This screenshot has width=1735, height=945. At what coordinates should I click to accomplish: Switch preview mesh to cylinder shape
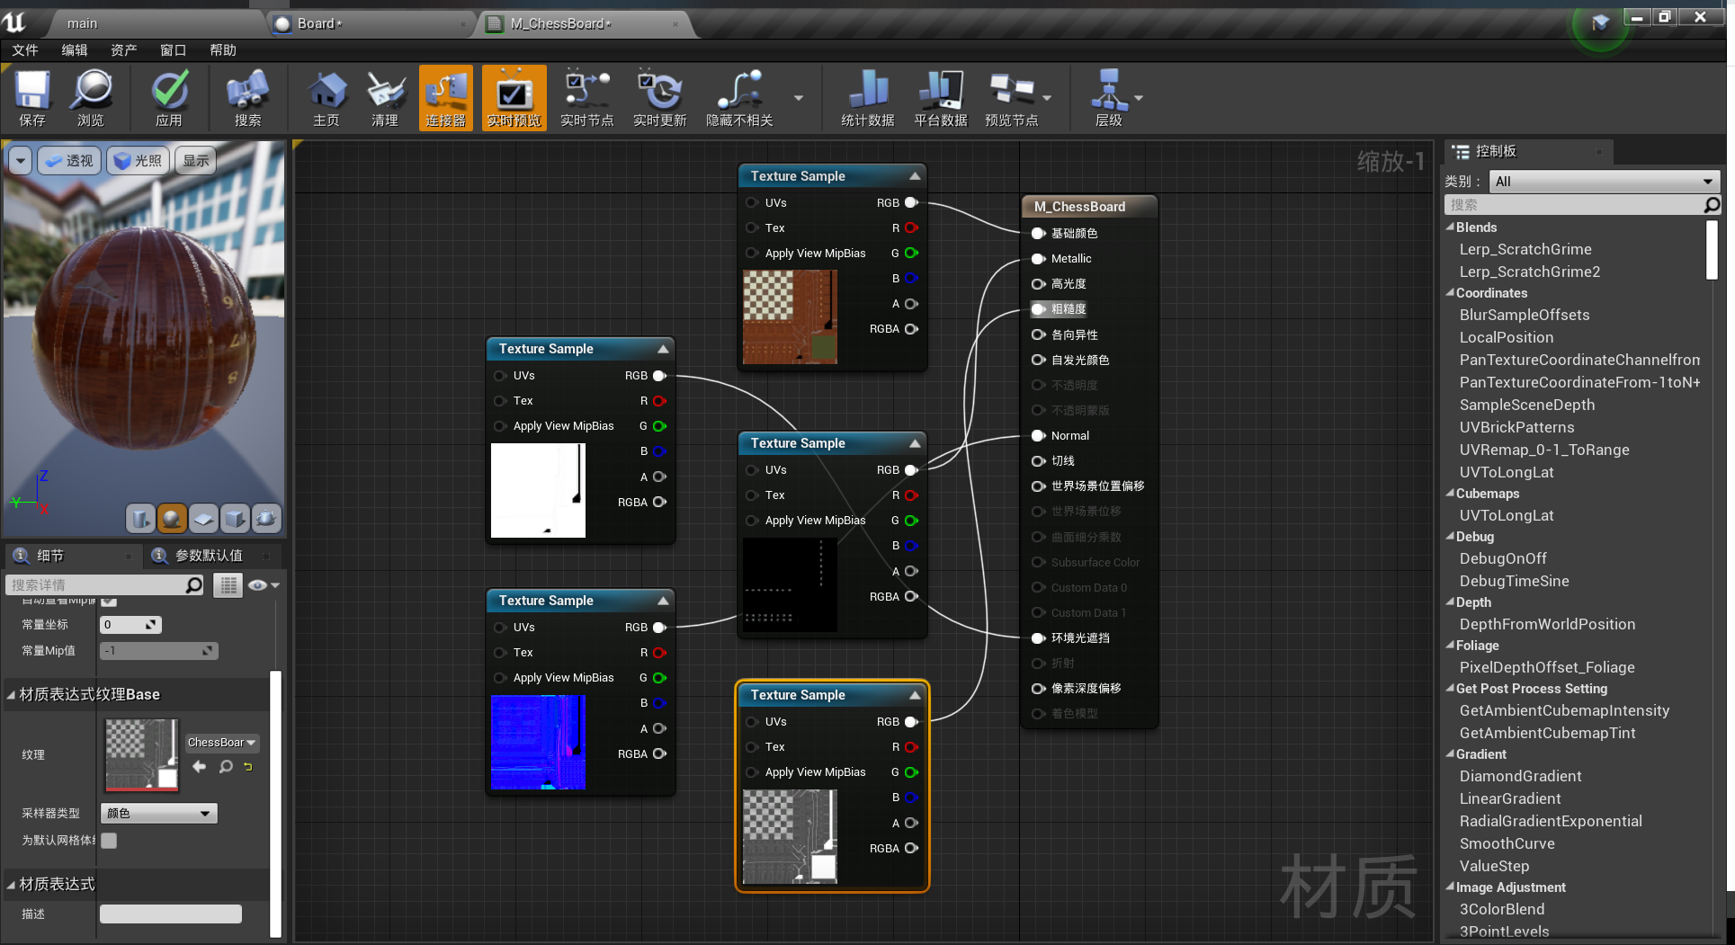140,519
